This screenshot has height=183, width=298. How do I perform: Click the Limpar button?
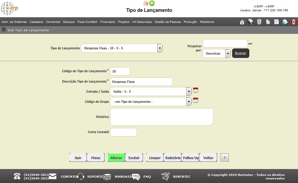tap(155, 158)
